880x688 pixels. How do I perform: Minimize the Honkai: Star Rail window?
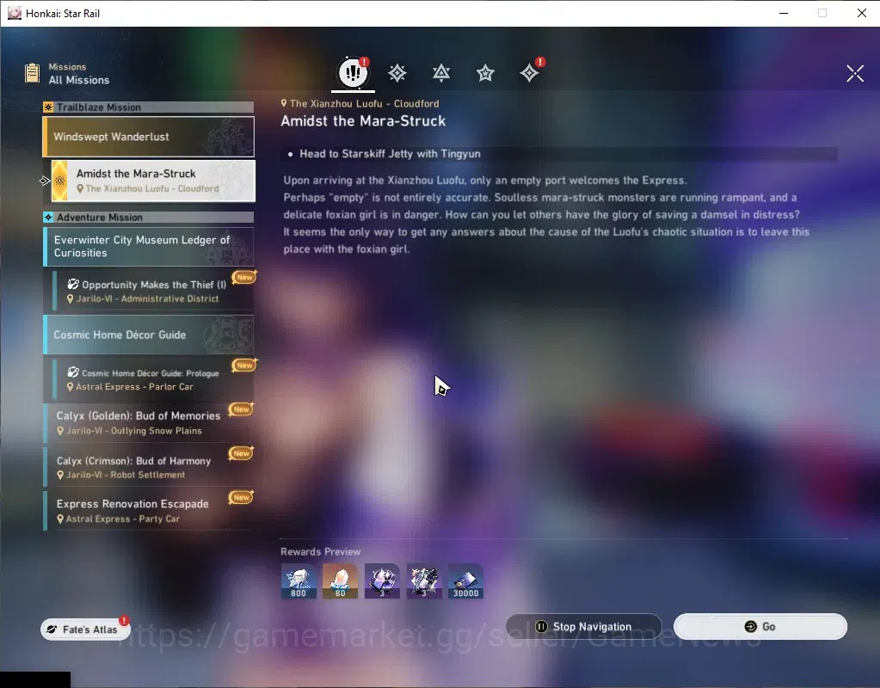click(x=784, y=13)
